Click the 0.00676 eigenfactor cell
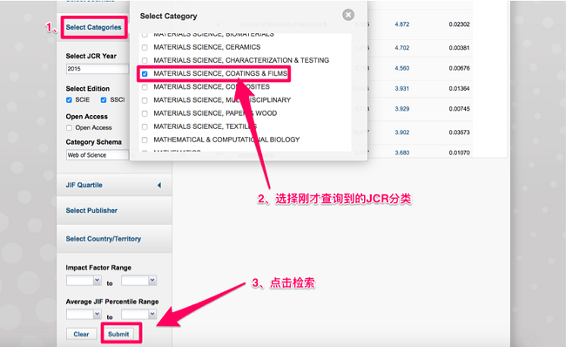 (x=460, y=68)
